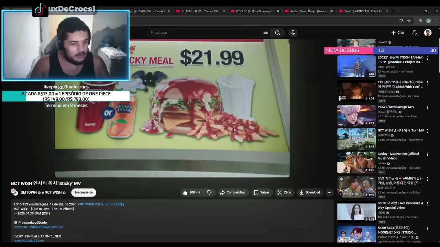Click the playing Sticky MV video frame

pos(172,108)
